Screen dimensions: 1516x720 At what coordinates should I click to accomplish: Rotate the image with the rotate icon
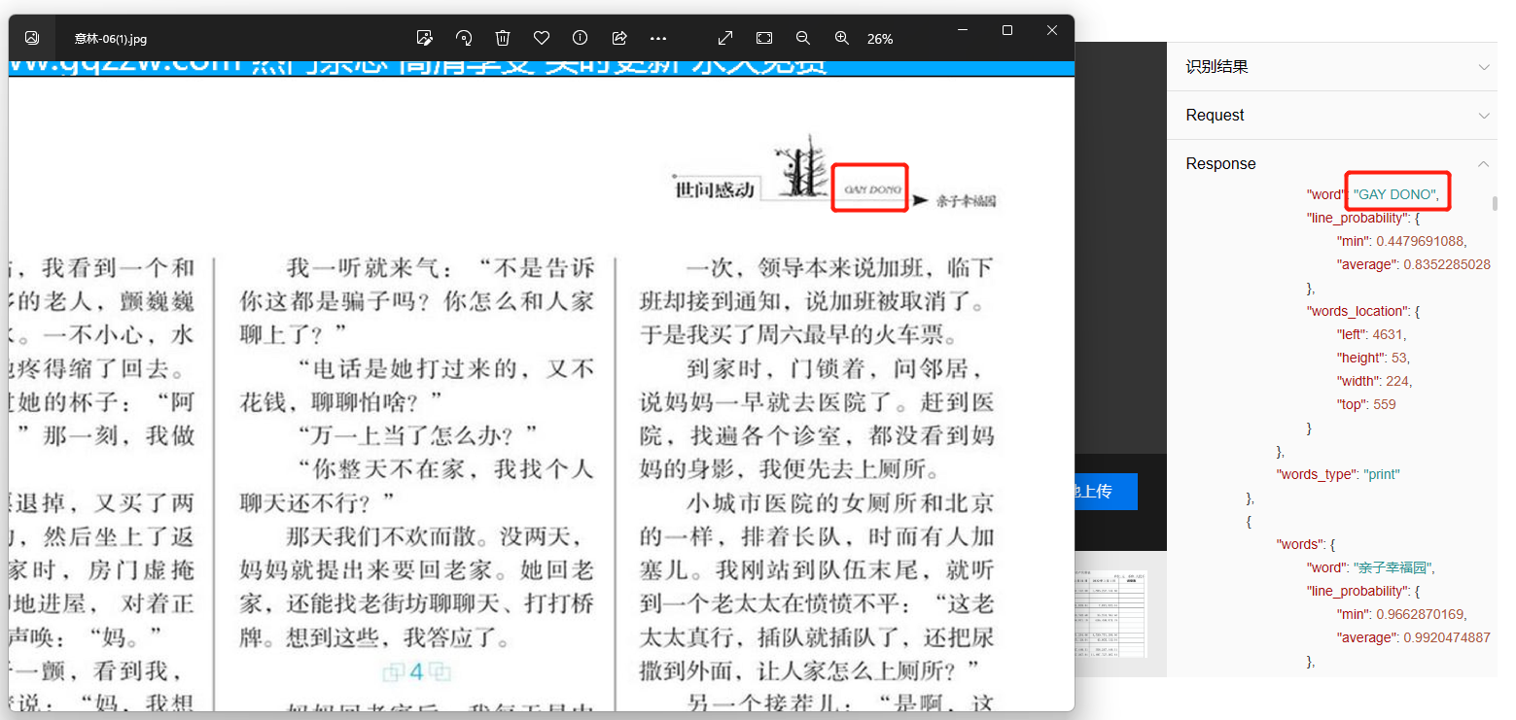pyautogui.click(x=464, y=38)
